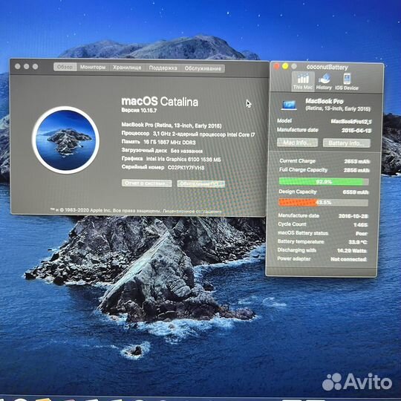The height and width of the screenshot is (401, 401).
Task: Click the Power adapter Not connected value
Action: pyautogui.click(x=348, y=259)
